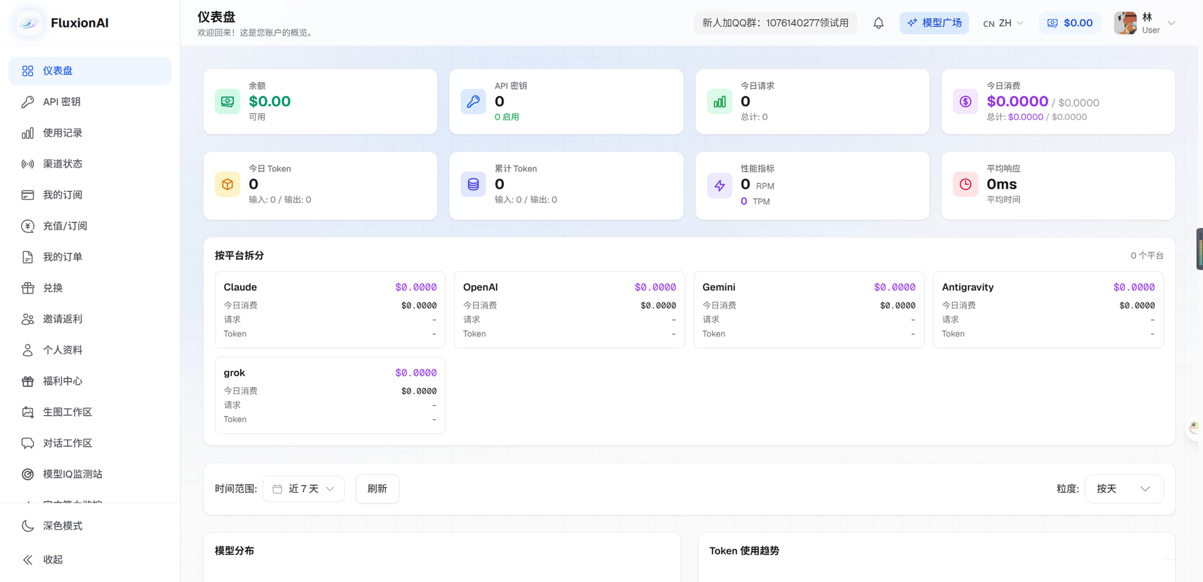Click the calendar icon in time range selector
The height and width of the screenshot is (582, 1203).
coord(278,489)
